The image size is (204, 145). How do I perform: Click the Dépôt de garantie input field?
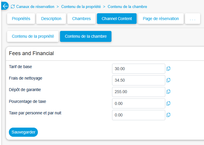point(138,92)
